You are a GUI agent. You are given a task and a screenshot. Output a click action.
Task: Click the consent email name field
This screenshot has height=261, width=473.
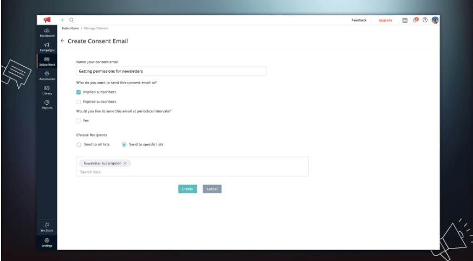coord(171,71)
